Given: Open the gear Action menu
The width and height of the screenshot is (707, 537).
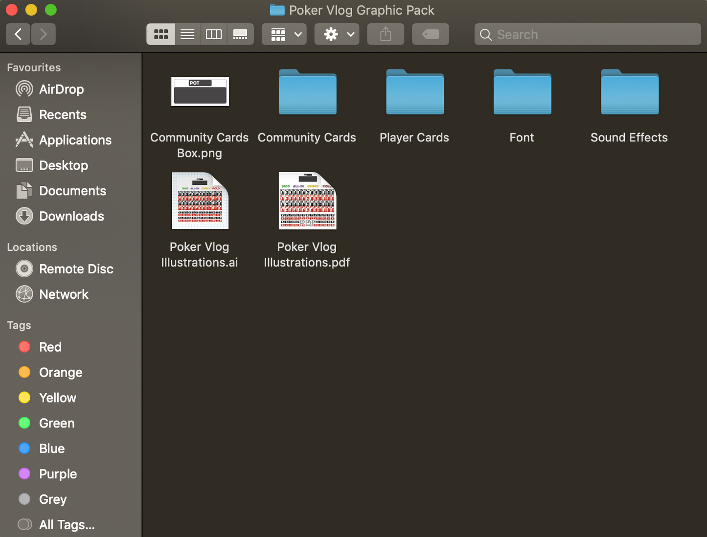Looking at the screenshot, I should [337, 34].
